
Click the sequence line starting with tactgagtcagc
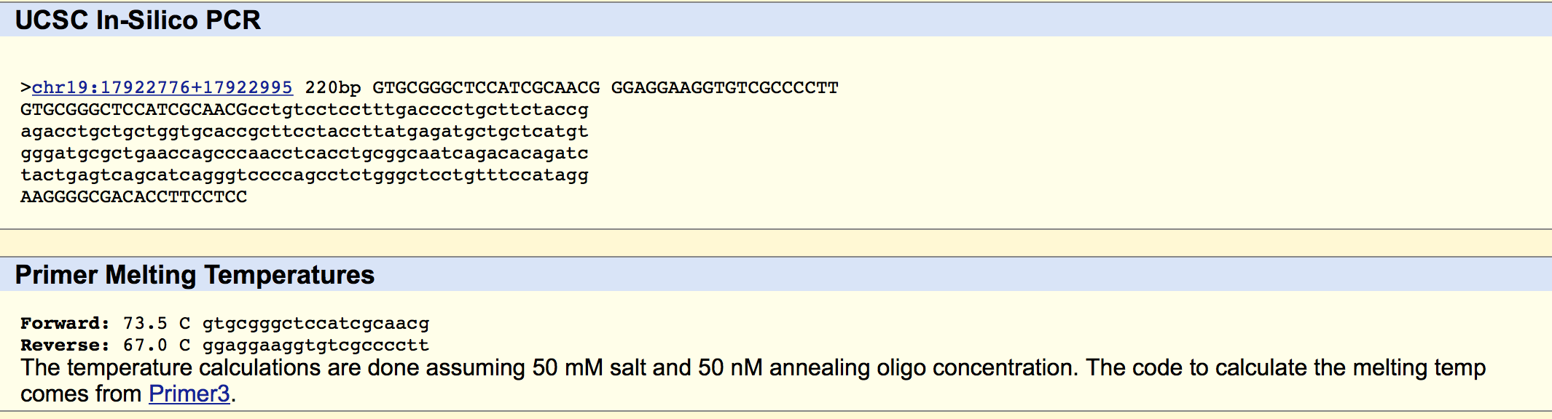point(304,175)
